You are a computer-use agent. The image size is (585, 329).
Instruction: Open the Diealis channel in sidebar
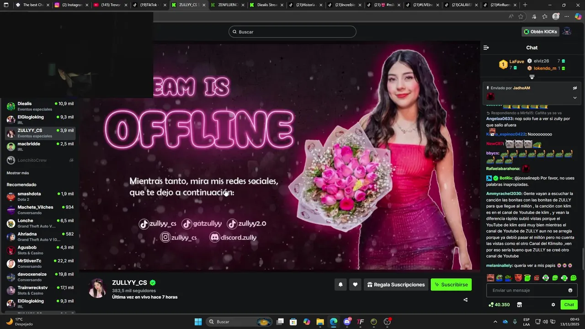(40, 106)
